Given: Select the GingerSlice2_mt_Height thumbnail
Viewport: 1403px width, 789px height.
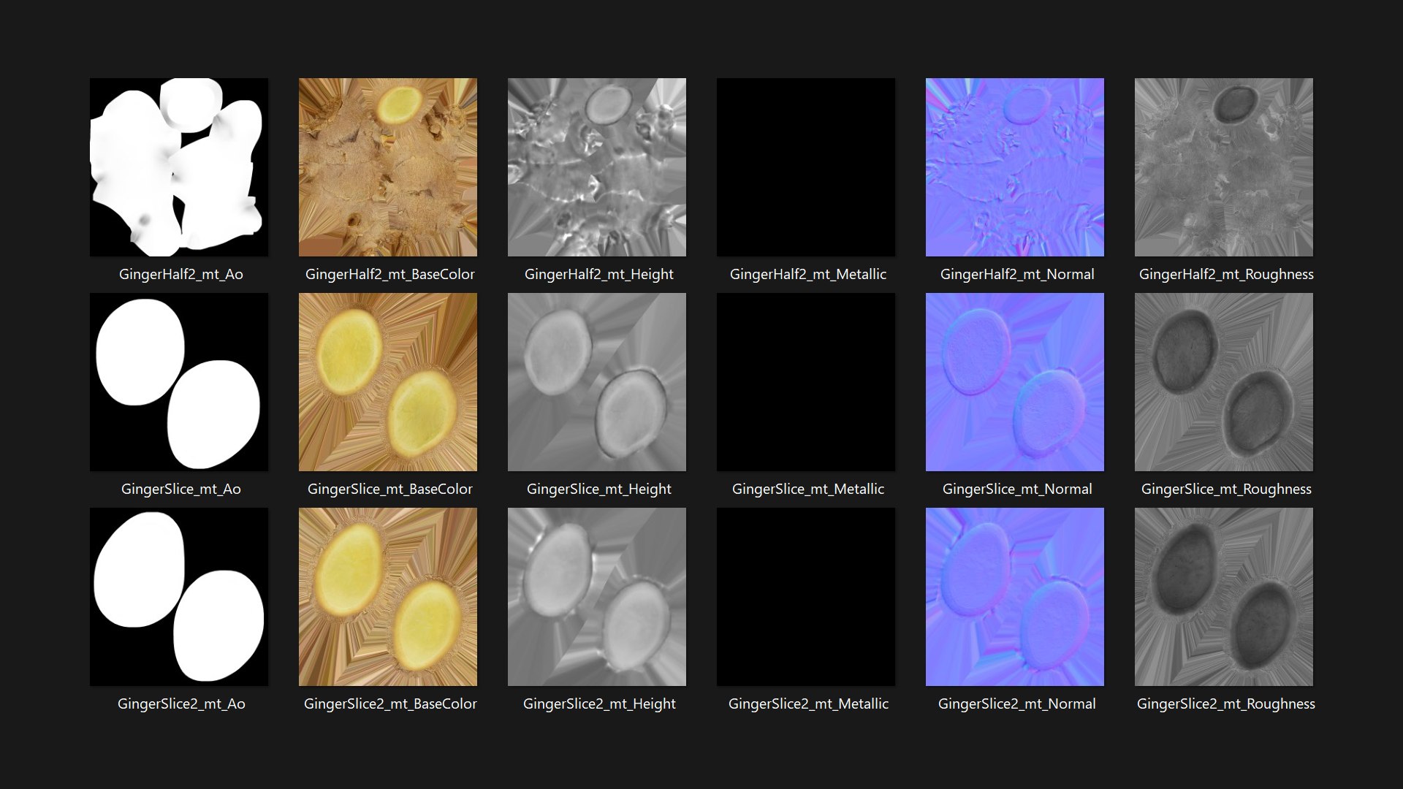Looking at the screenshot, I should [597, 597].
